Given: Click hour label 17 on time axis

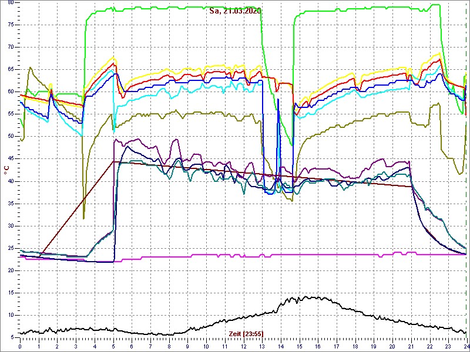Looking at the screenshot, I should (336, 346).
